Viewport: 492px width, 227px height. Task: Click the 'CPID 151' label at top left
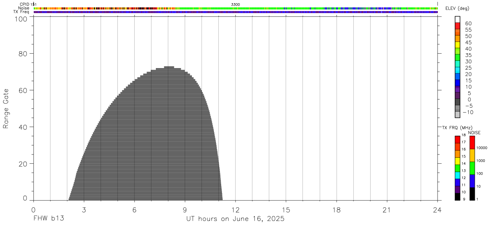28,4
